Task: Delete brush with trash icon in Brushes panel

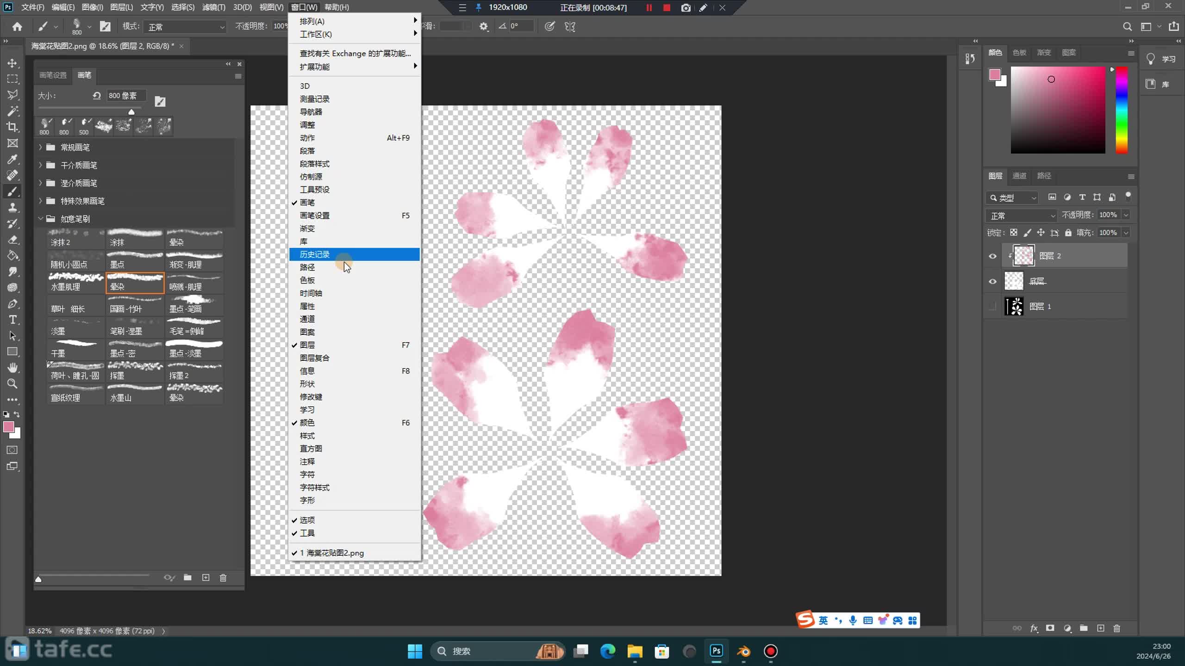Action: pos(223,577)
